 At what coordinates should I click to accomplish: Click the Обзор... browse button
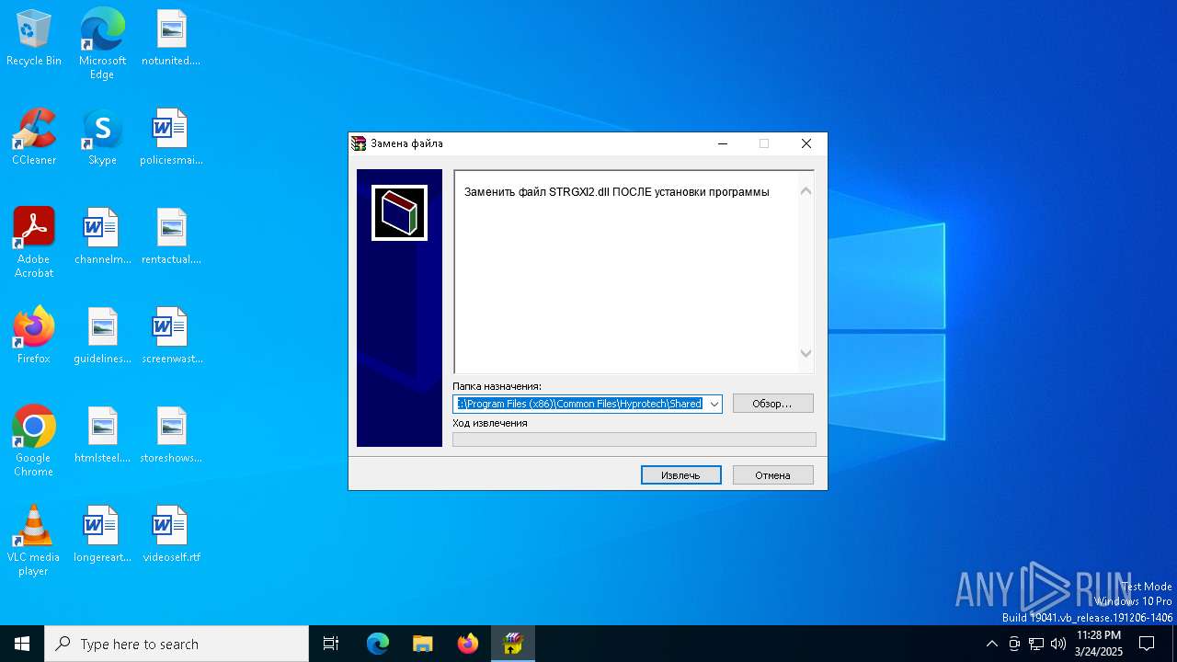[x=773, y=404]
